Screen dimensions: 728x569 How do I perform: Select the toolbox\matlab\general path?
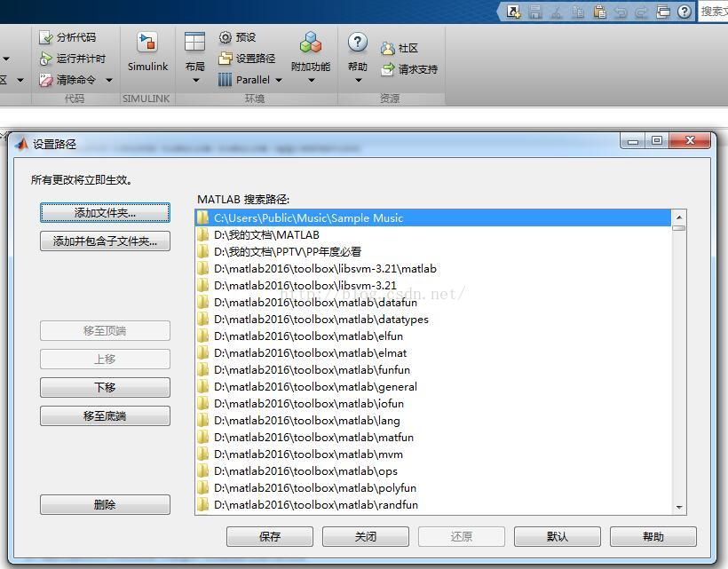433,387
